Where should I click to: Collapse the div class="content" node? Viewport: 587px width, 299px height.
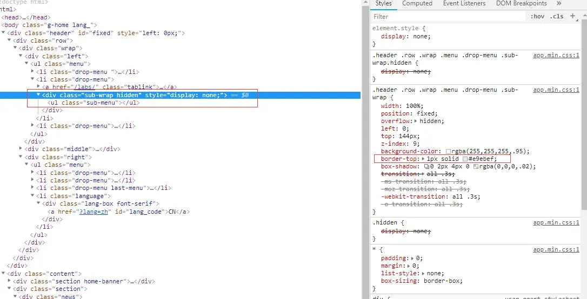(3, 274)
